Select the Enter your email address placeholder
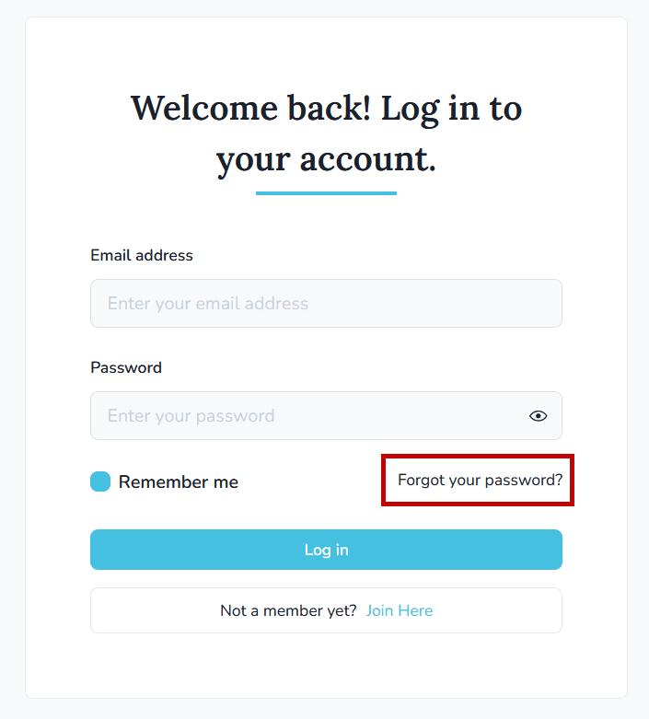This screenshot has width=649, height=719. [x=208, y=304]
